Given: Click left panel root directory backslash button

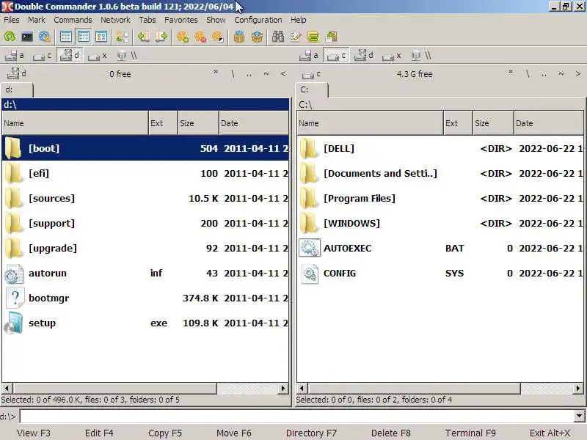Looking at the screenshot, I should pos(233,74).
